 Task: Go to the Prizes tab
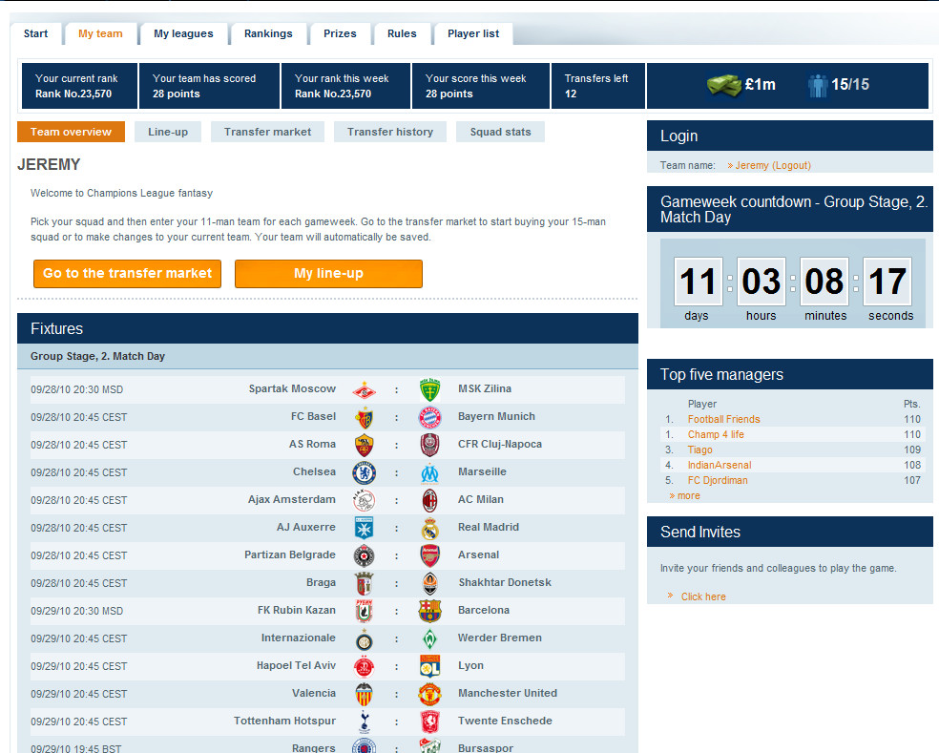(340, 33)
